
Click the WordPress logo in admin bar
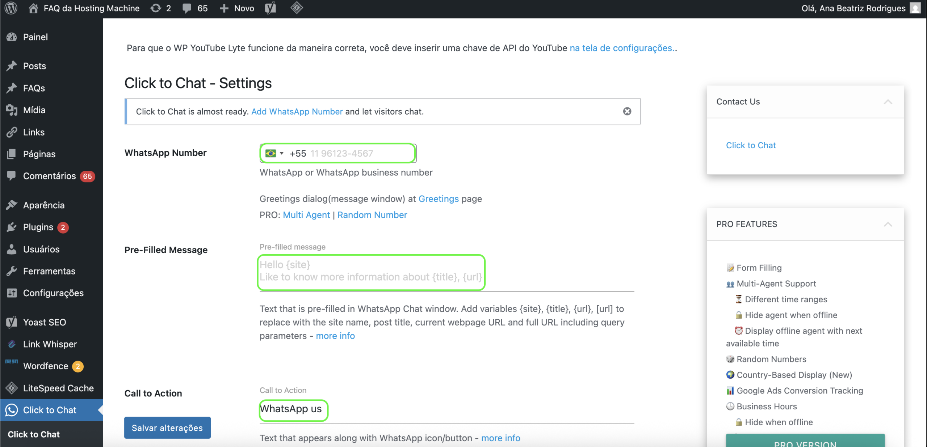[11, 8]
